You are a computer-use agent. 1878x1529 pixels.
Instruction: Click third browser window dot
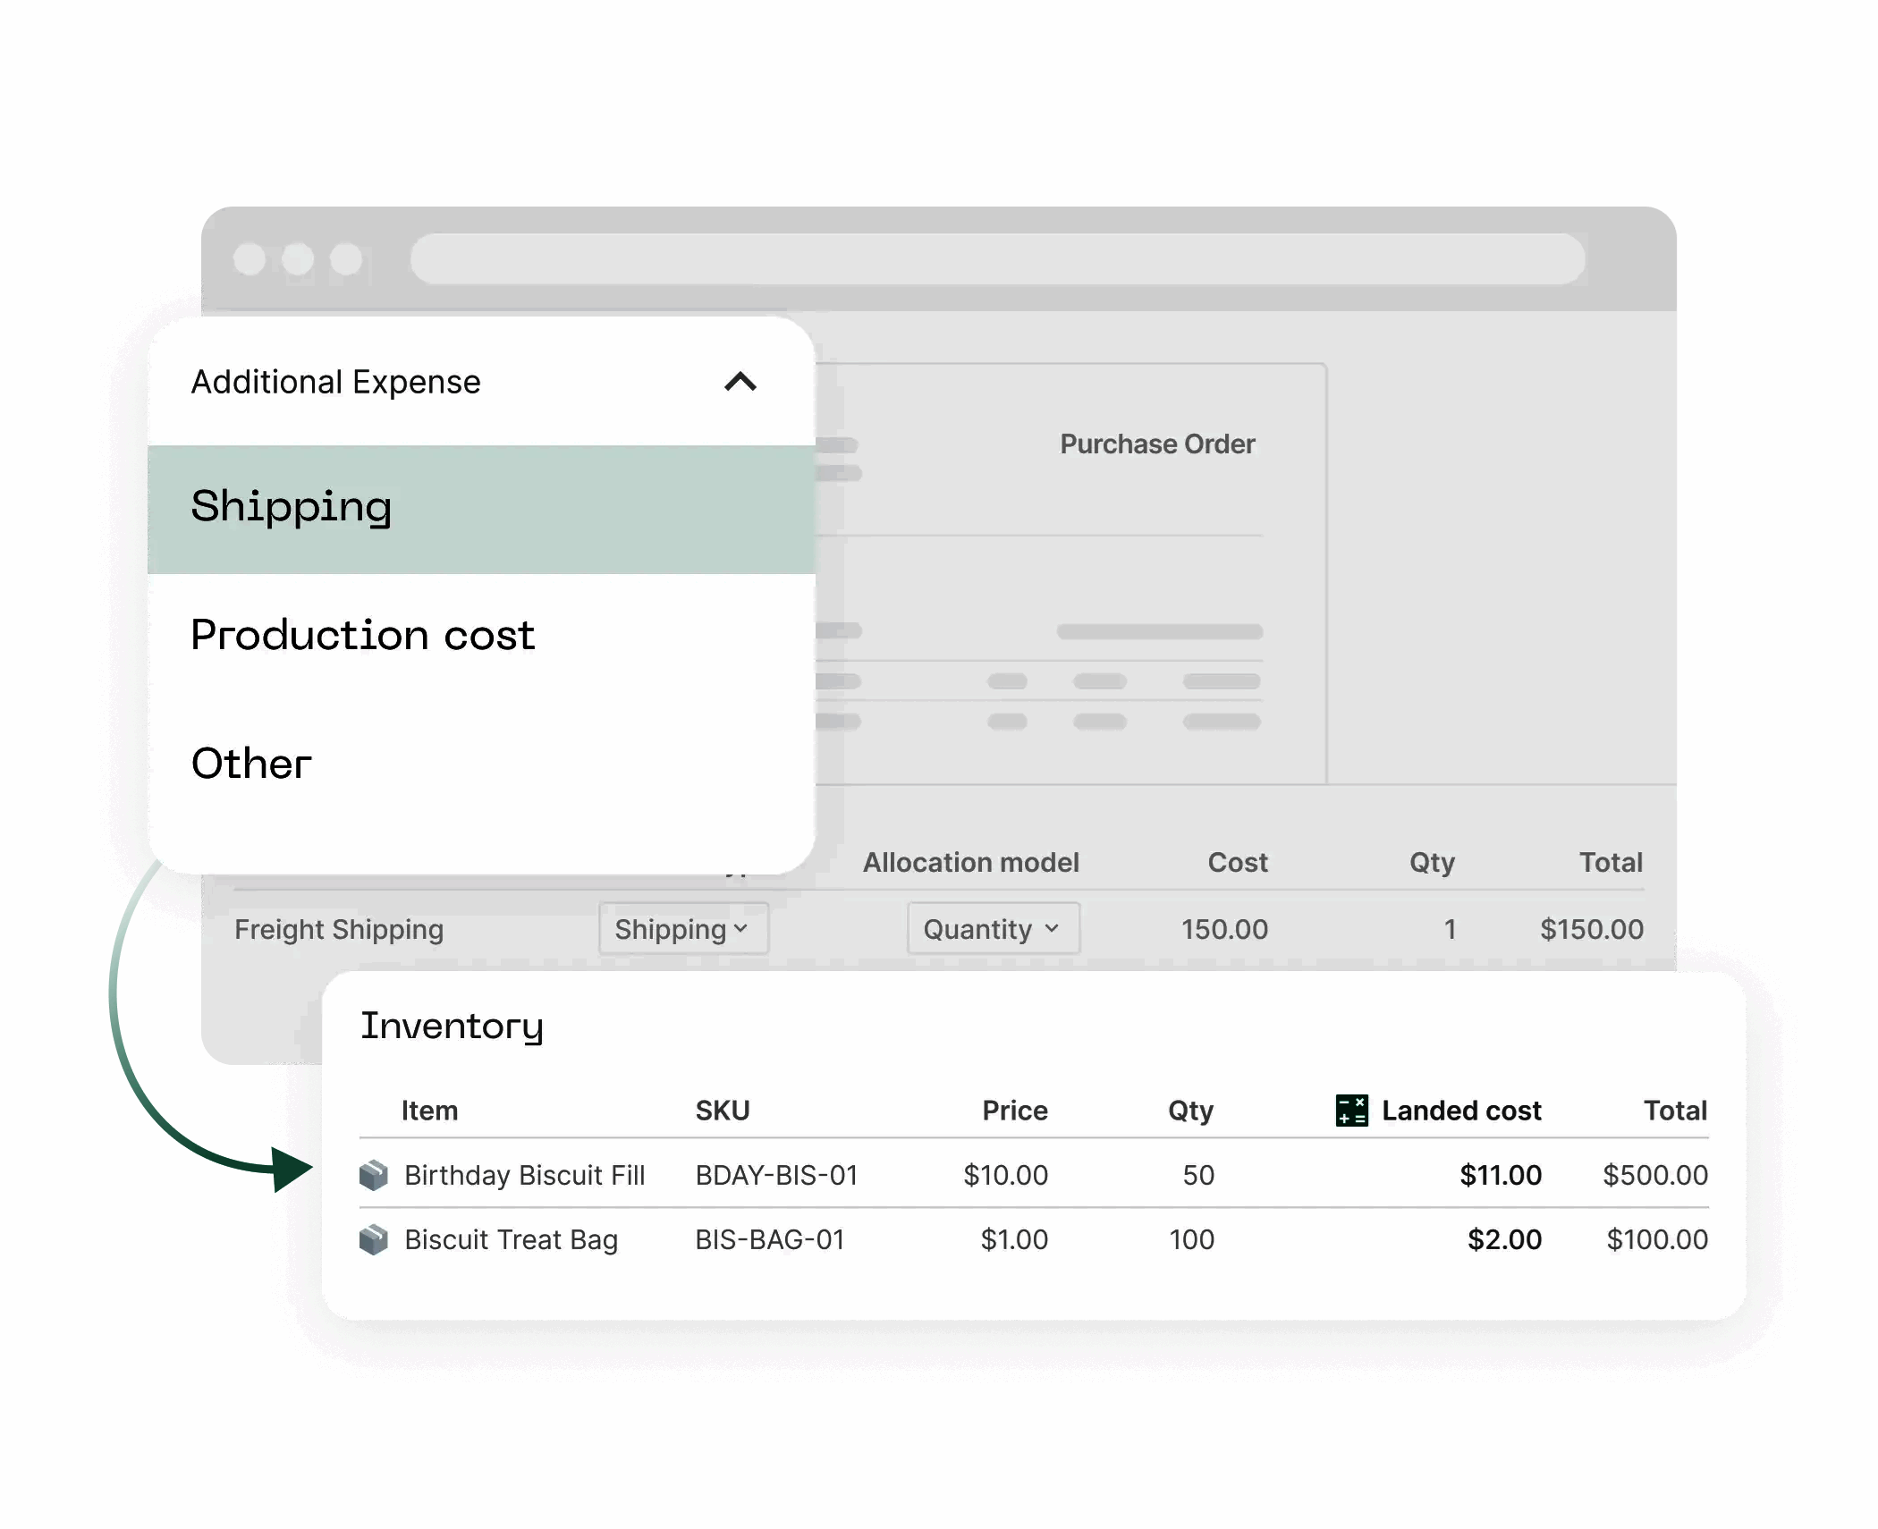346,259
